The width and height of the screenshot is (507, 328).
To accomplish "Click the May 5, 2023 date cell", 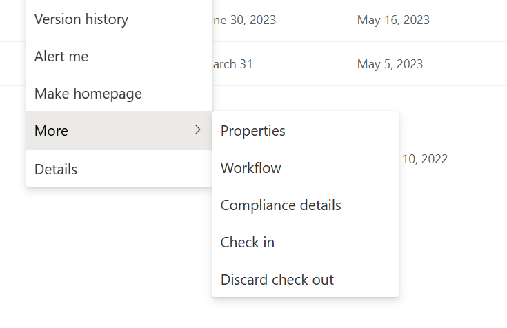I will pyautogui.click(x=390, y=64).
